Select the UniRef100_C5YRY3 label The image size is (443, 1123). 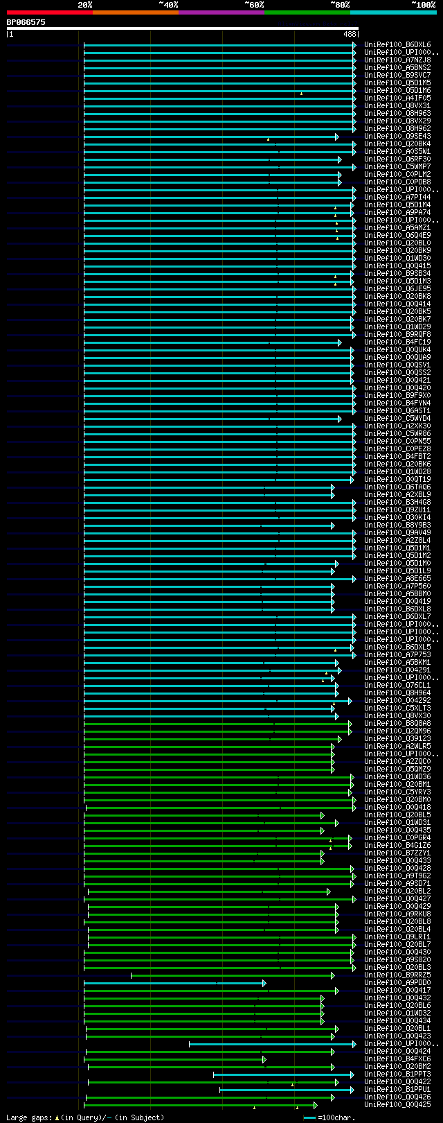click(397, 792)
